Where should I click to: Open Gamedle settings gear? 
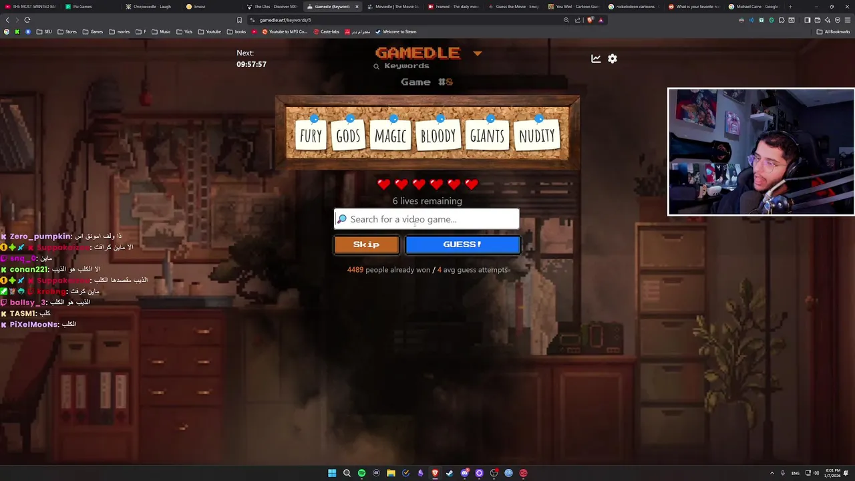pyautogui.click(x=613, y=59)
